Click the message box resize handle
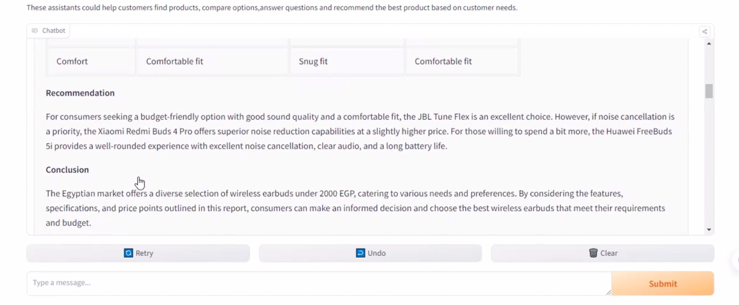The width and height of the screenshot is (739, 305). coord(608,292)
